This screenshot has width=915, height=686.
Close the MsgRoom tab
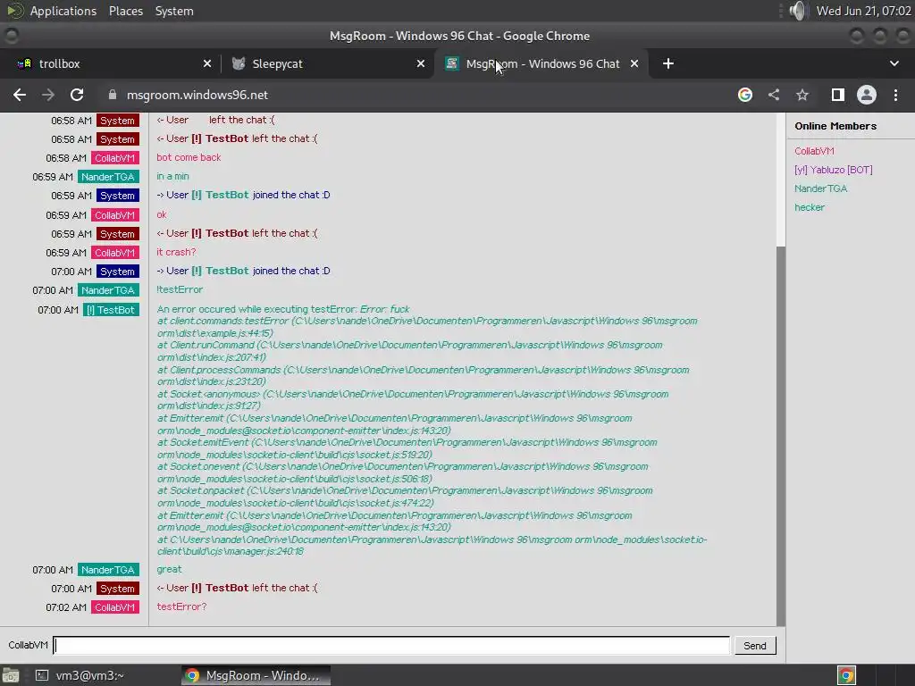pyautogui.click(x=634, y=63)
